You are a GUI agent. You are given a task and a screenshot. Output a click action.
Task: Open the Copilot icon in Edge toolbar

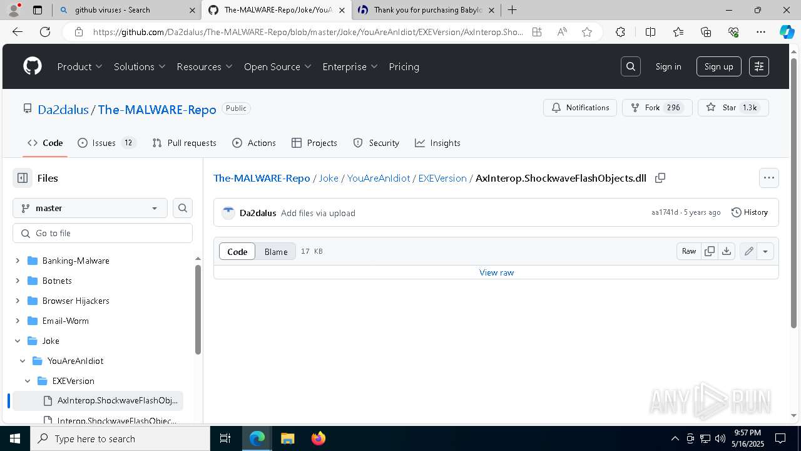(787, 32)
